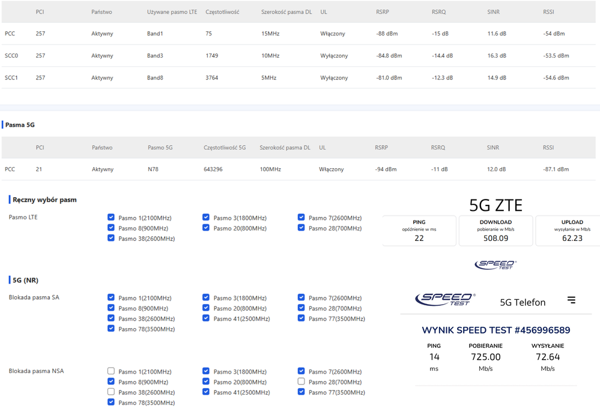Click the Pasmo 5G column header

tap(160, 147)
